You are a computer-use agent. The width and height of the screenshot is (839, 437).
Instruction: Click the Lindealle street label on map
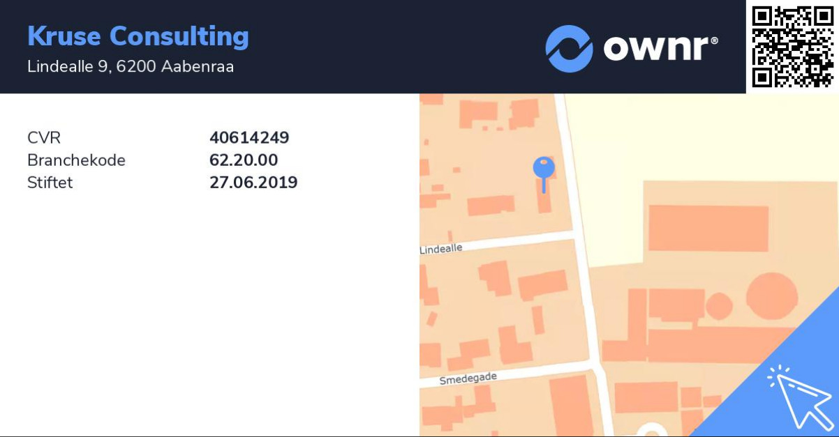441,249
